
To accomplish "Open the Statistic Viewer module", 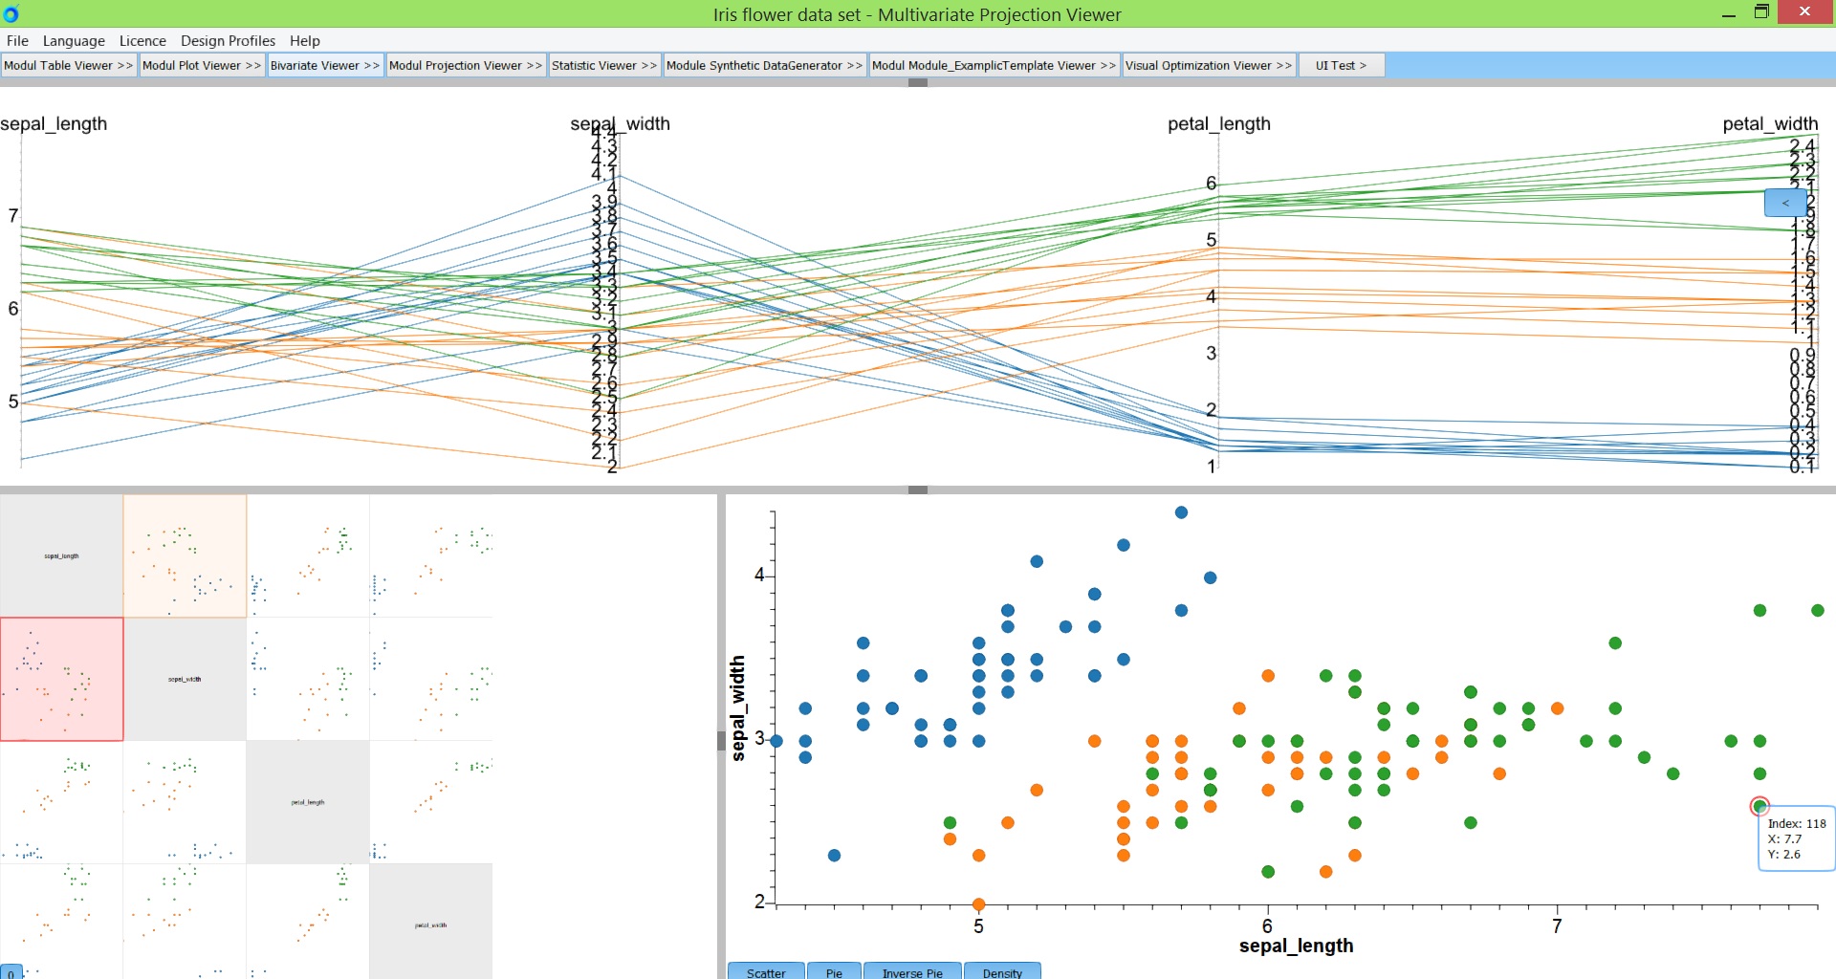I will point(603,65).
